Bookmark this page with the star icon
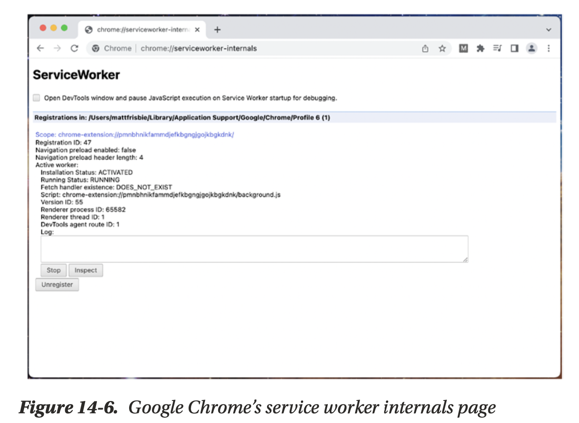Viewport: 579px width, 423px height. 442,48
